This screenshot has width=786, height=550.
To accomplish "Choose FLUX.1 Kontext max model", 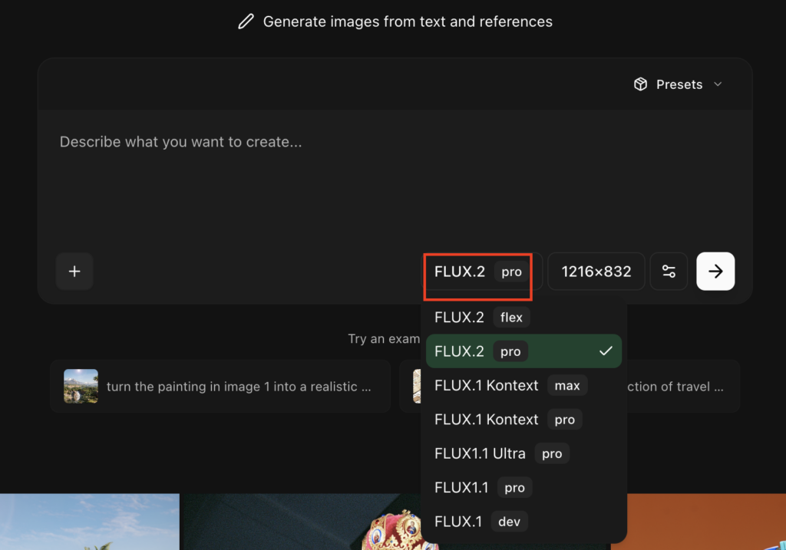I will tap(510, 385).
